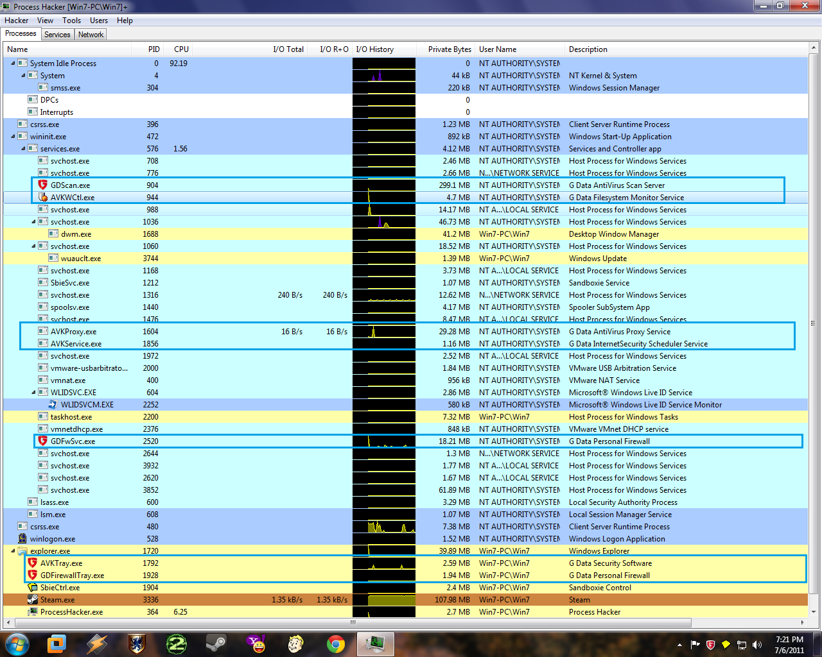Open Yahoo Messenger taskbar icon
This screenshot has height=657, width=822.
pos(256,644)
